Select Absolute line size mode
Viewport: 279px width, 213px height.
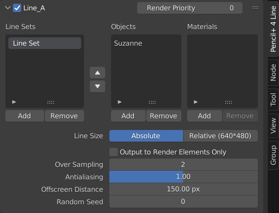coord(146,136)
